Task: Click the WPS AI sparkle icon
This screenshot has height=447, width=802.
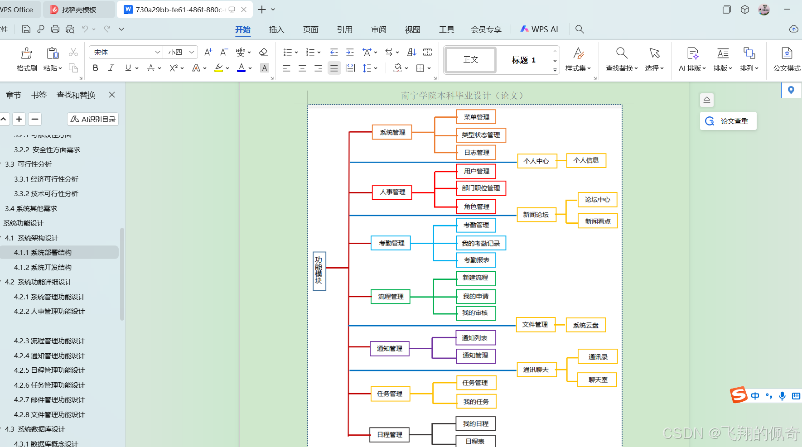Action: pos(524,29)
